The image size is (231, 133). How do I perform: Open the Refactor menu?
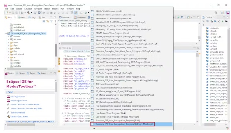tap(28, 9)
